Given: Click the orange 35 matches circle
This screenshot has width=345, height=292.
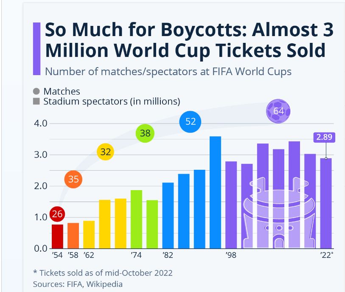Looking at the screenshot, I should 73,179.
